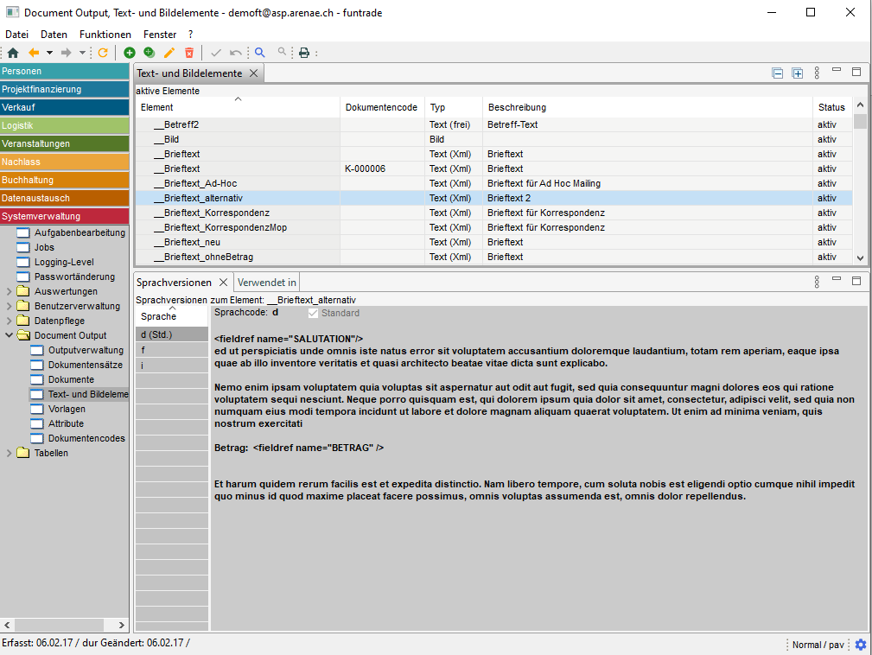Open the Funktionen menu
Viewport: 872px width, 655px height.
point(105,35)
